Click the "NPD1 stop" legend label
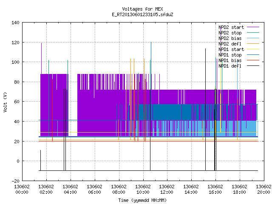This screenshot has width=272, height=204. 230,55
